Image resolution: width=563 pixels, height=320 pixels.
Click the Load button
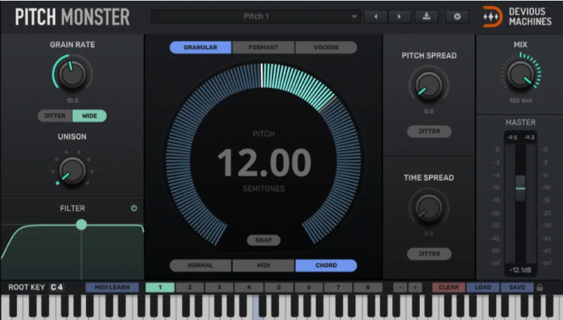(482, 287)
